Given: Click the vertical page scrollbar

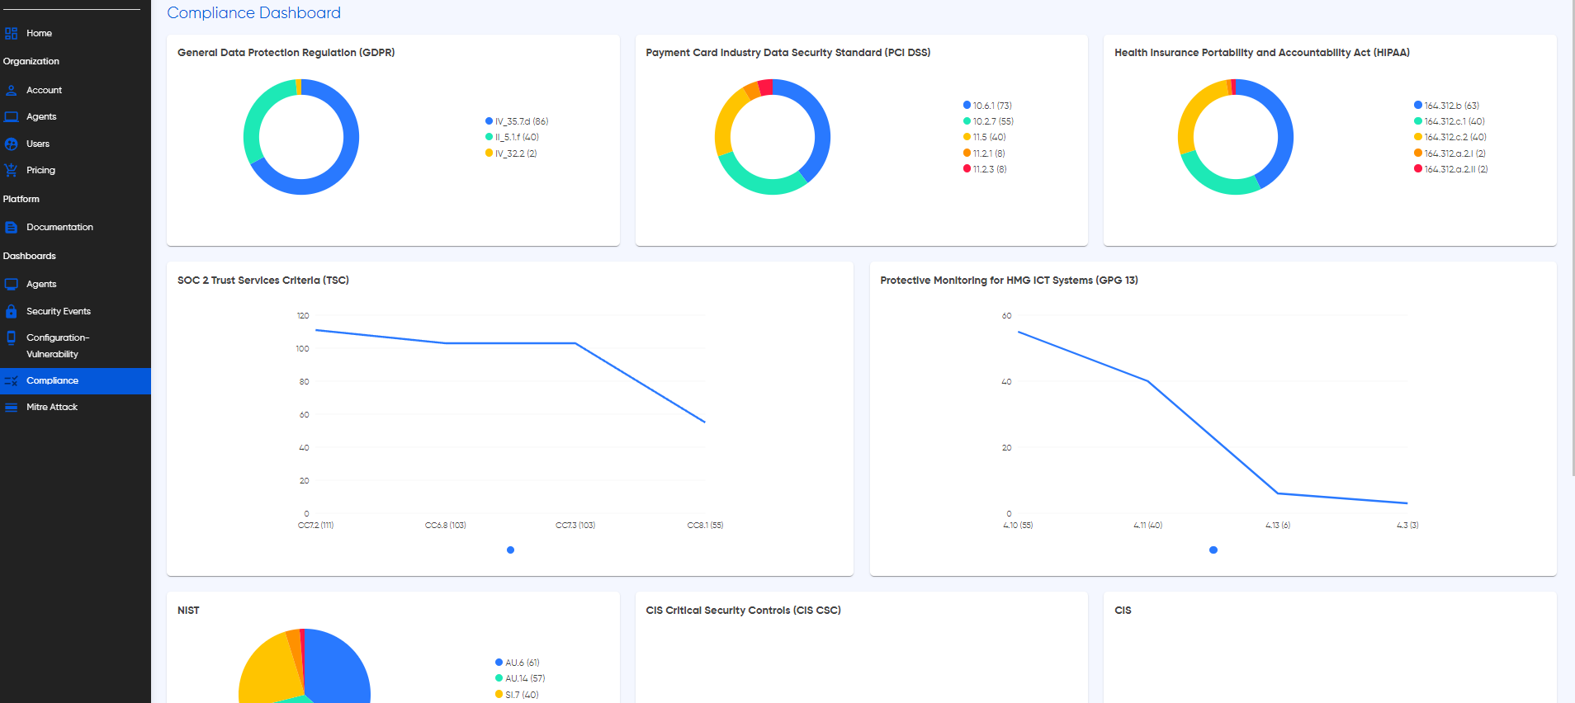Looking at the screenshot, I should pos(1572,239).
